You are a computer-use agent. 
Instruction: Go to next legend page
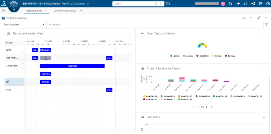point(207,107)
